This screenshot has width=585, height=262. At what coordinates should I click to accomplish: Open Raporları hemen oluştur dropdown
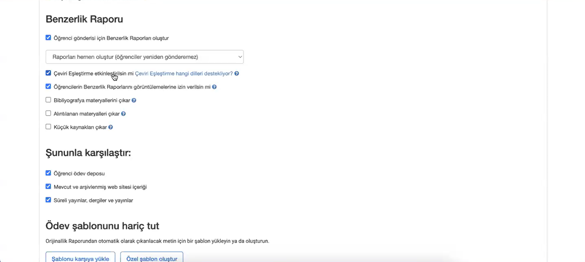(x=144, y=57)
